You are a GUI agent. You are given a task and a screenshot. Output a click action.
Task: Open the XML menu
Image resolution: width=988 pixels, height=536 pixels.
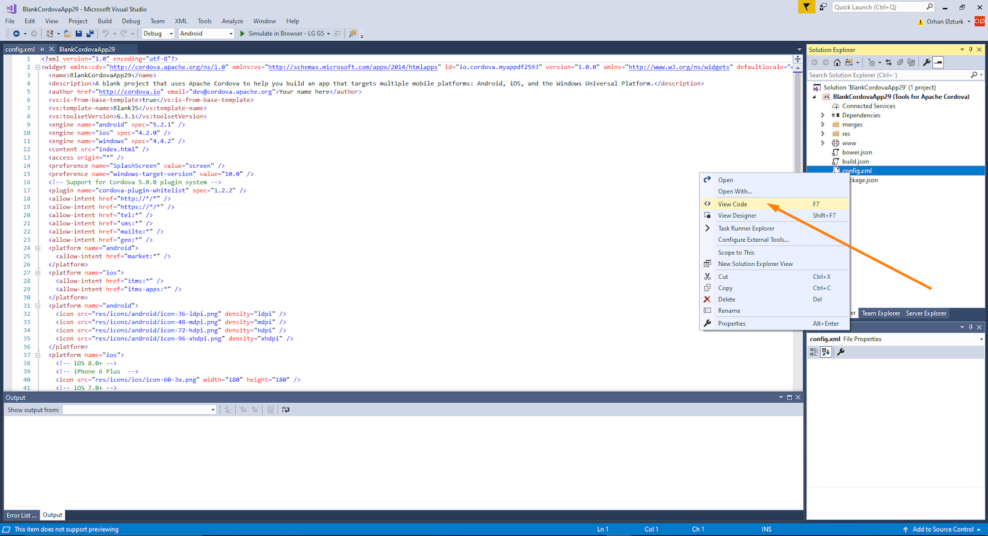181,21
